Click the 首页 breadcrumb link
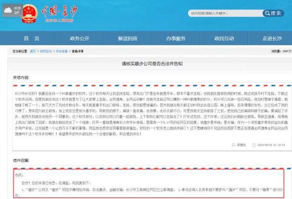Screen dimensions: 292x199 (x=33, y=51)
